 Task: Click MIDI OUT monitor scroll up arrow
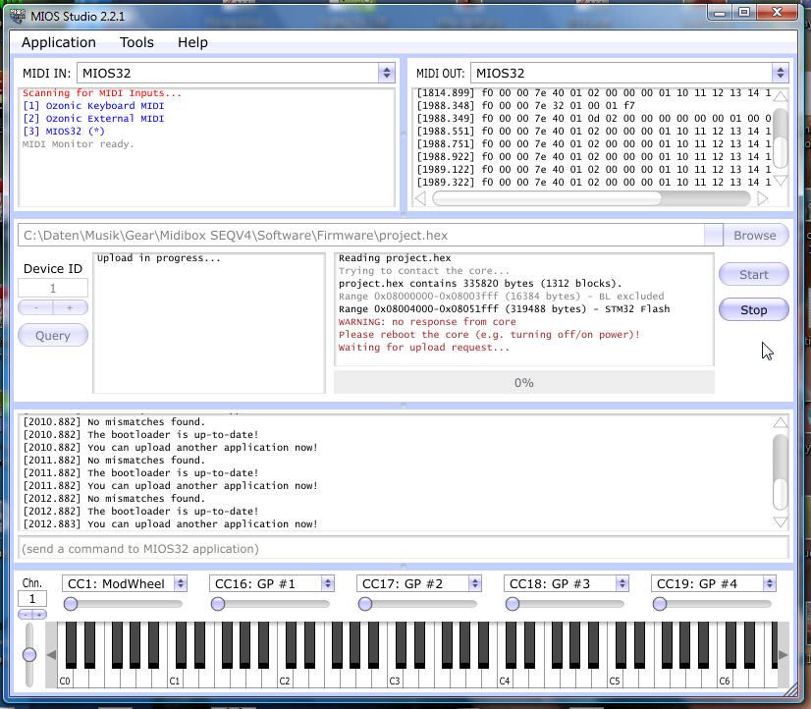[781, 96]
